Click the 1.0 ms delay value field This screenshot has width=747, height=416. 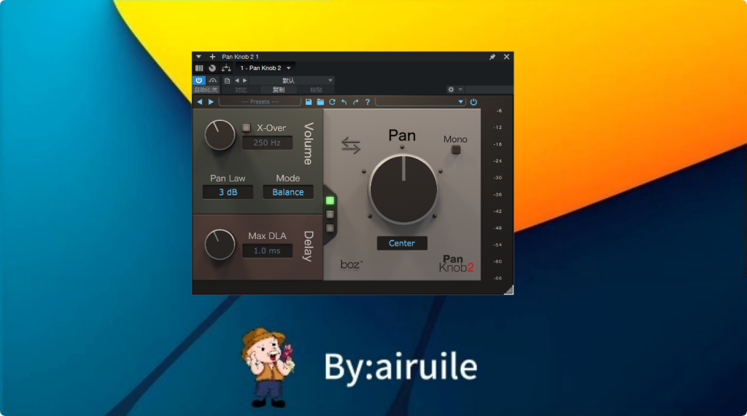[x=267, y=251]
